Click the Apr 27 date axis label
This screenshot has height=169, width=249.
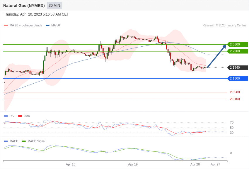tap(215, 164)
